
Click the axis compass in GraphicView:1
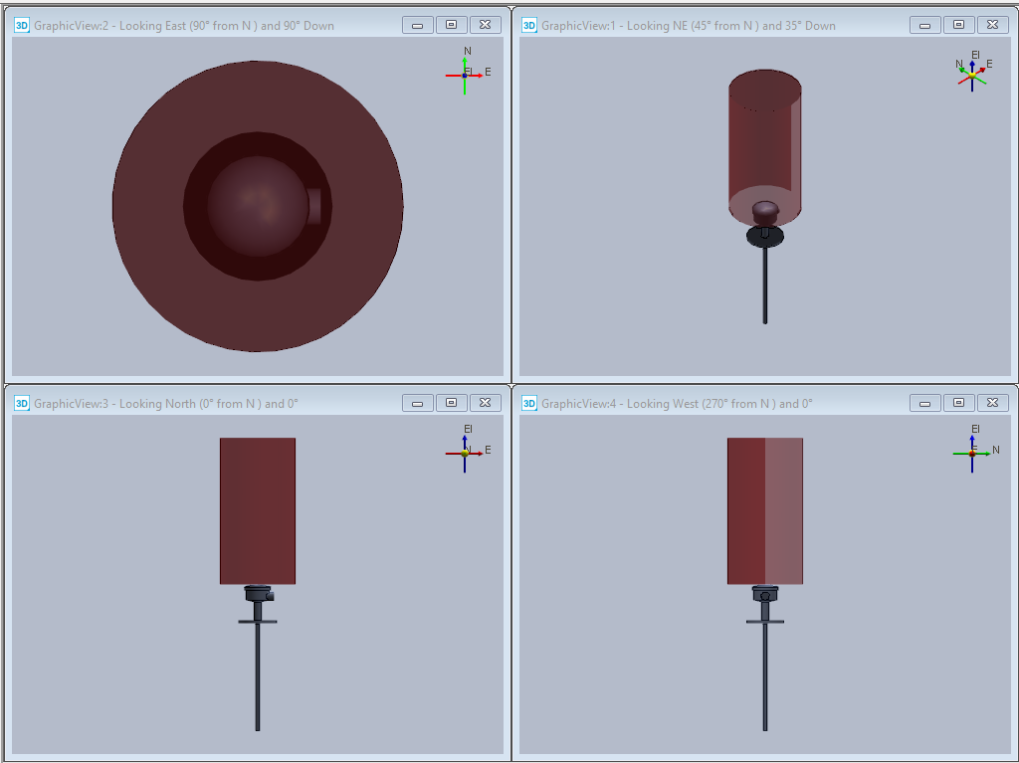coord(973,72)
